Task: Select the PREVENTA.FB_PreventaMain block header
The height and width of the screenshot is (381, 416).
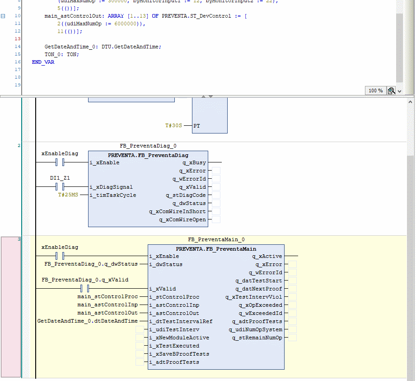Action: (216, 249)
